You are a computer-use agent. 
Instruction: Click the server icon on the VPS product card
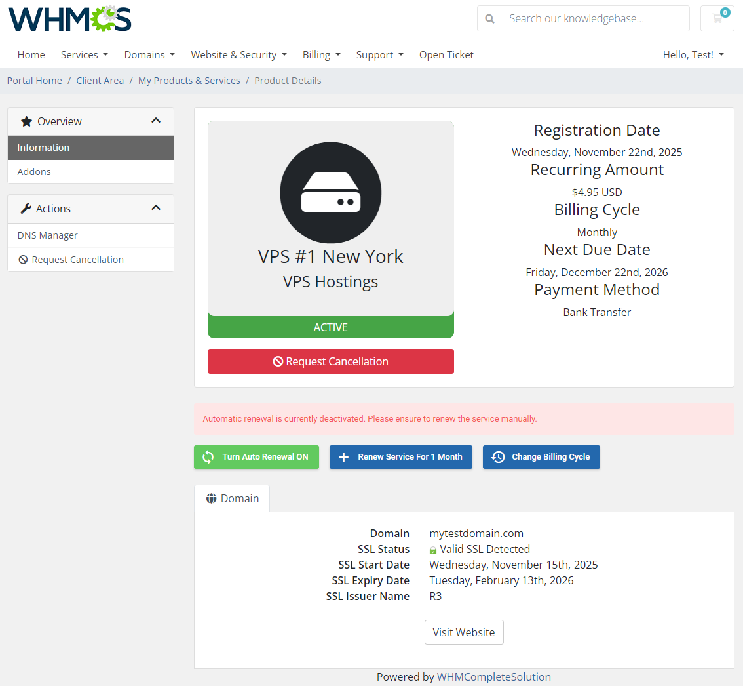tap(330, 193)
